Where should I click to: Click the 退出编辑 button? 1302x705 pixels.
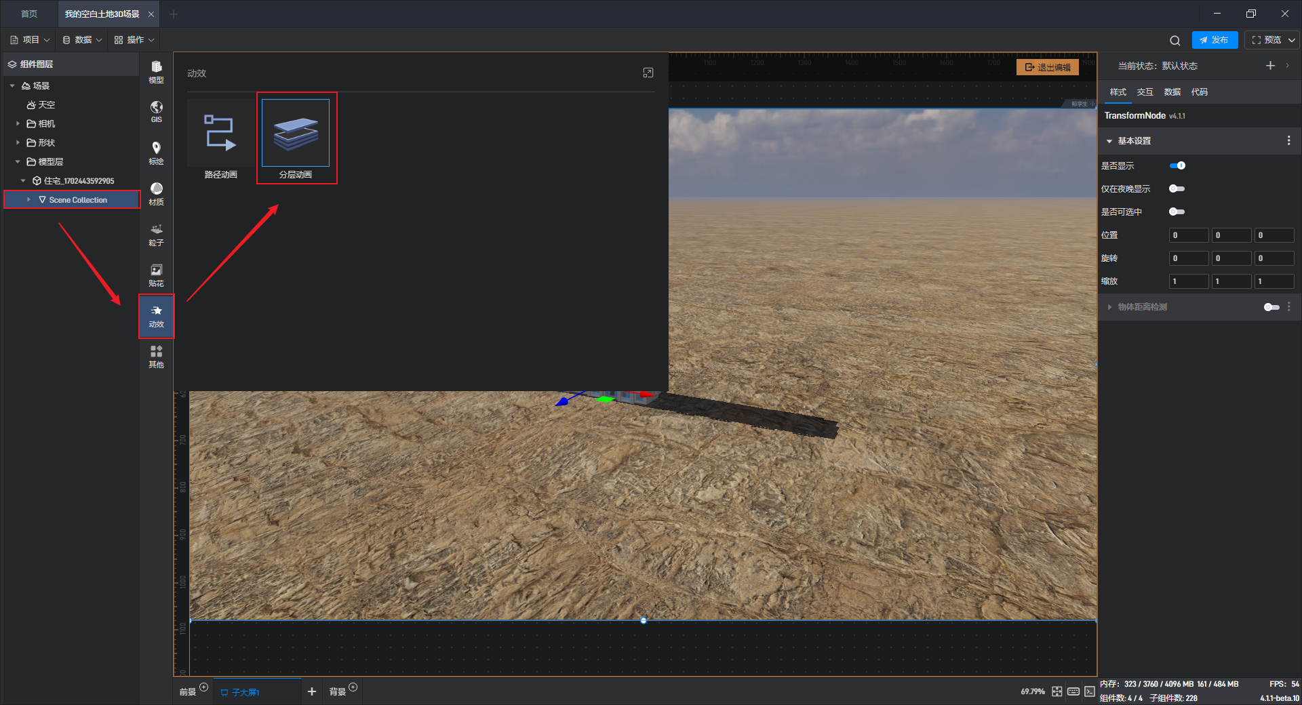pos(1048,67)
